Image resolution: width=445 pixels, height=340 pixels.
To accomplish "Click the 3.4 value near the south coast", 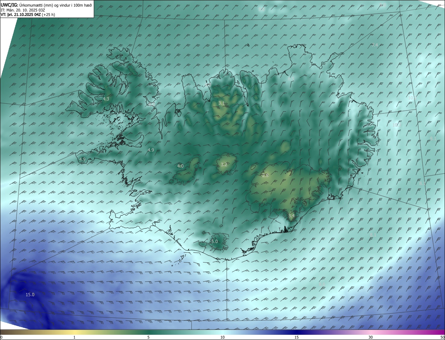I will 291,216.
